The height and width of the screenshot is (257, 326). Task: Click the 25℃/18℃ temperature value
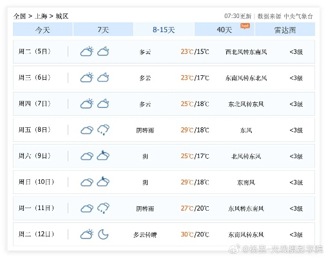[x=195, y=104]
